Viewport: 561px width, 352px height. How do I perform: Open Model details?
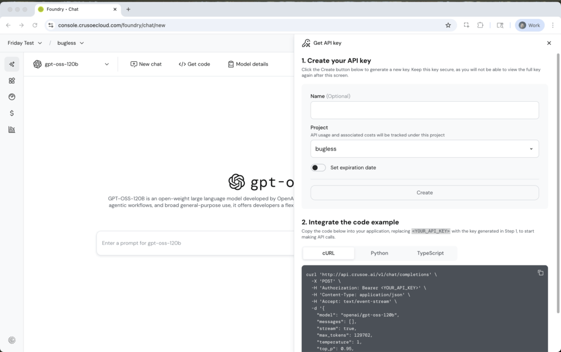click(248, 65)
